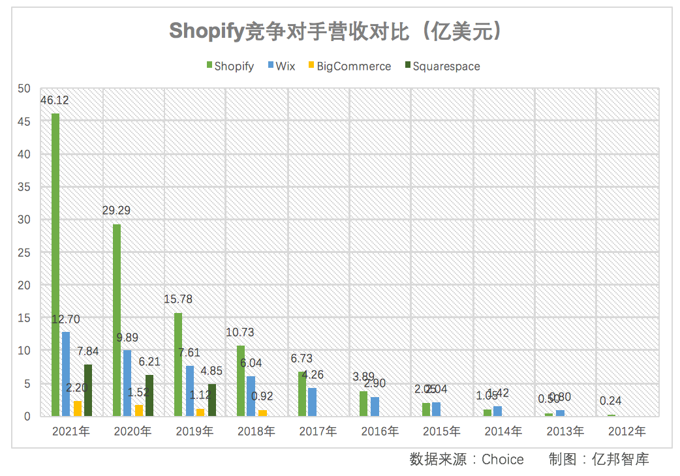Click the chart title Shopify竞争对手营收对比
The height and width of the screenshot is (476, 680).
[x=289, y=31]
